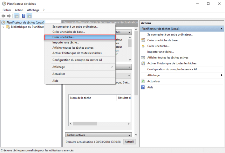Collapse the Tâches actives section
The width and height of the screenshot is (225, 153).
(x=129, y=135)
